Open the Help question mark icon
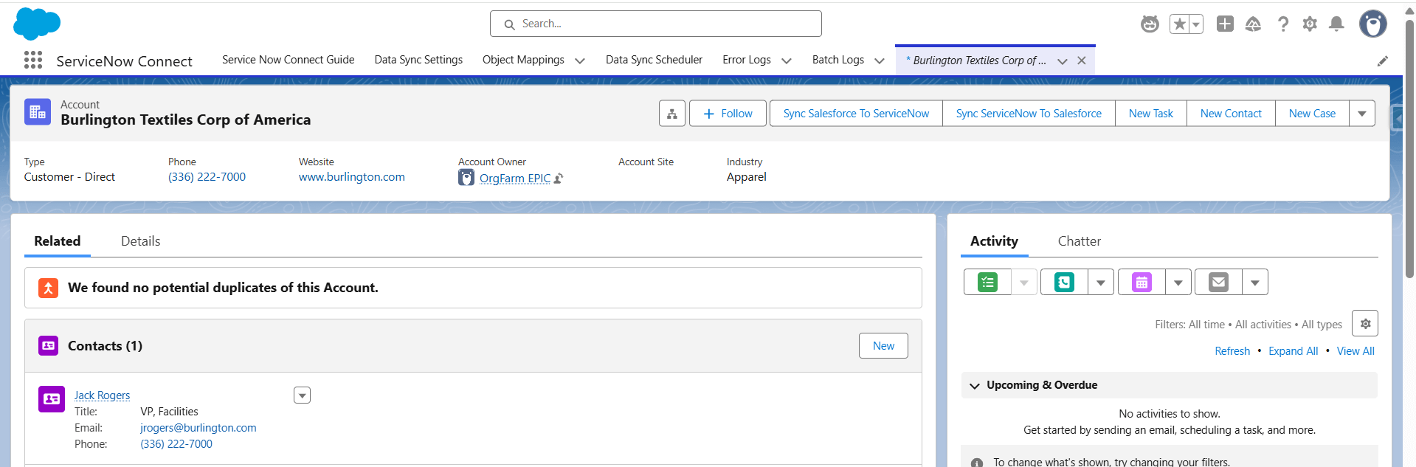 1283,24
